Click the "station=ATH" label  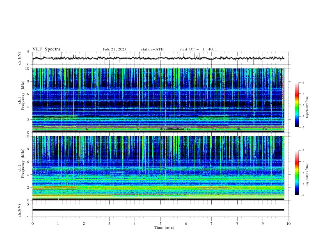152,49
